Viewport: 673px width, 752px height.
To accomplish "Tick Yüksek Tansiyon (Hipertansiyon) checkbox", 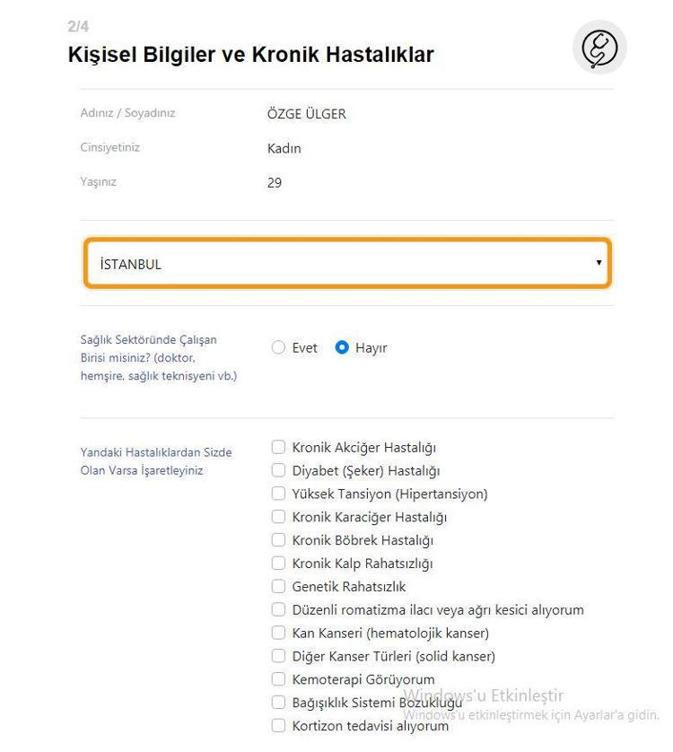I will pyautogui.click(x=278, y=494).
